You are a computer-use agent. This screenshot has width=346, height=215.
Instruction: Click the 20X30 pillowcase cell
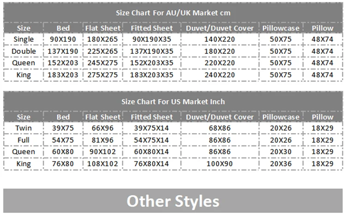tap(280, 151)
